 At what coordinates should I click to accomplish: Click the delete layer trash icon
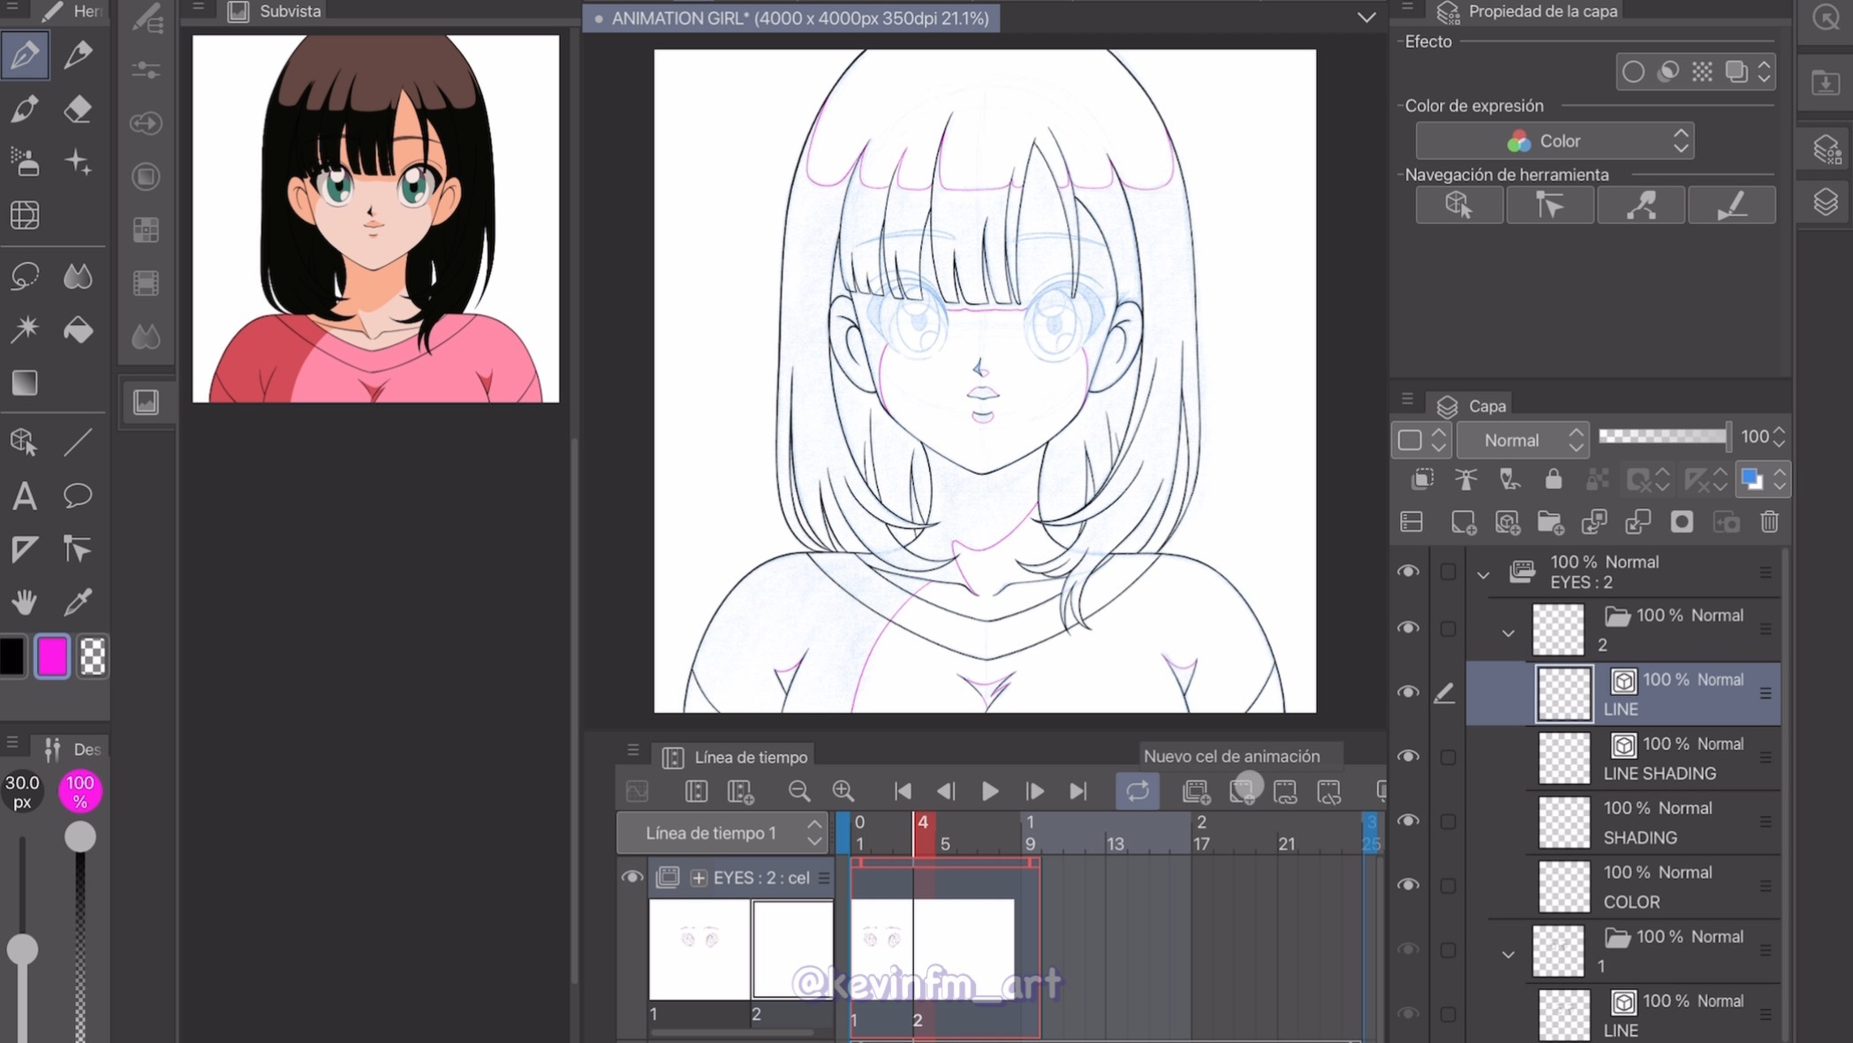1769,522
